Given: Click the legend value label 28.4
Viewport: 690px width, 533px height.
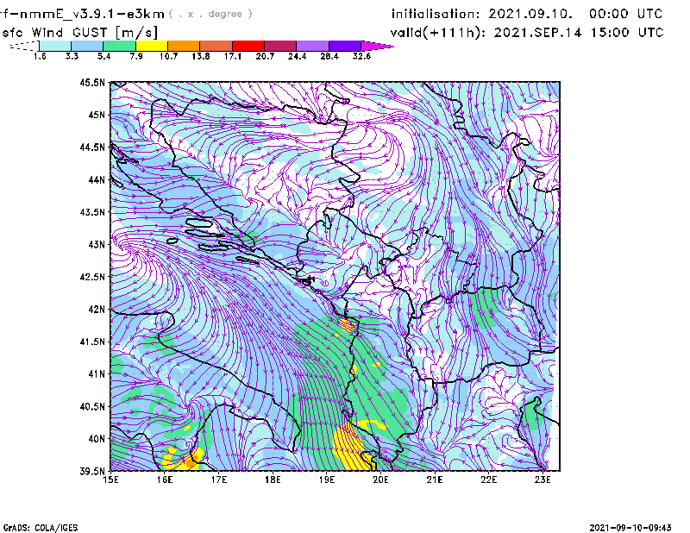Looking at the screenshot, I should click(329, 56).
